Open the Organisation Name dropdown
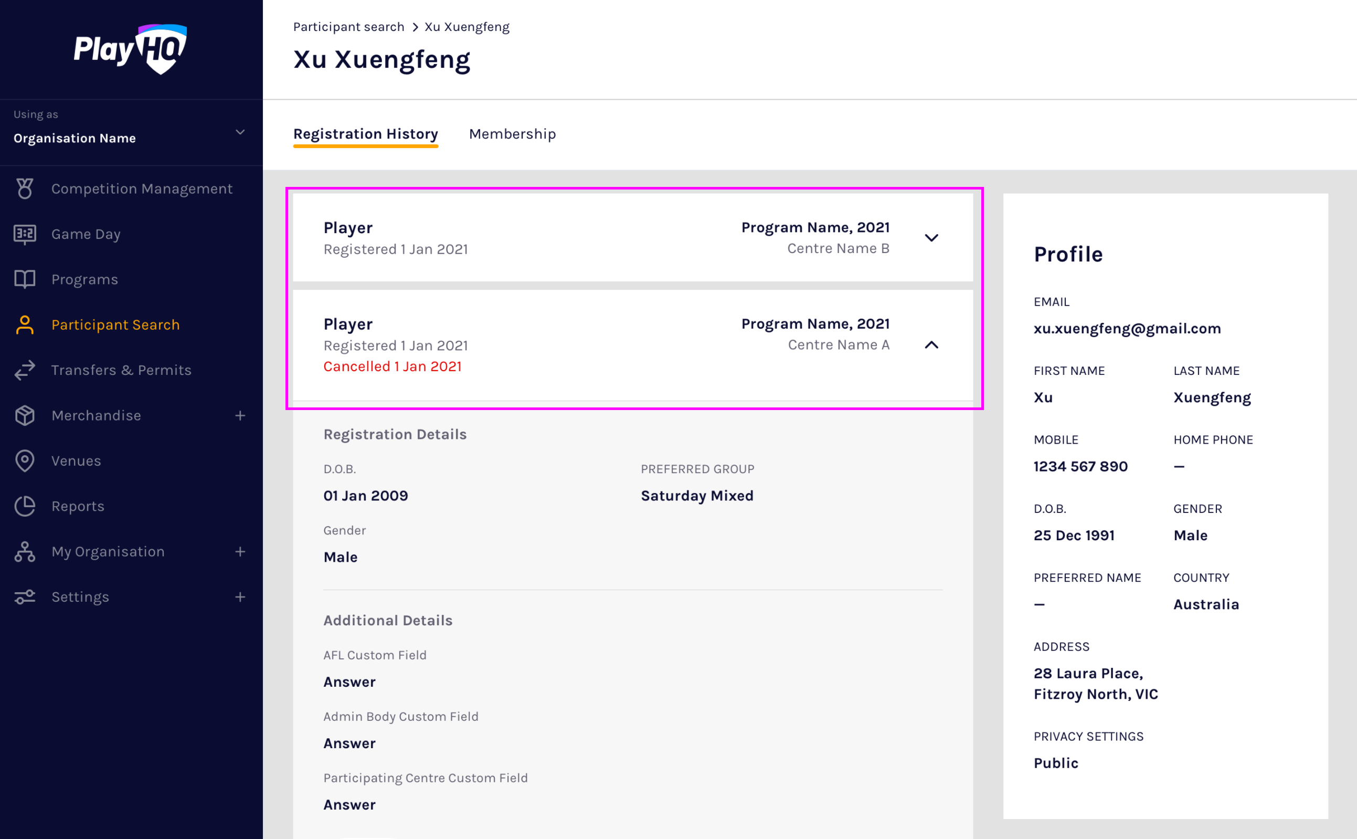The height and width of the screenshot is (839, 1357). pyautogui.click(x=240, y=132)
